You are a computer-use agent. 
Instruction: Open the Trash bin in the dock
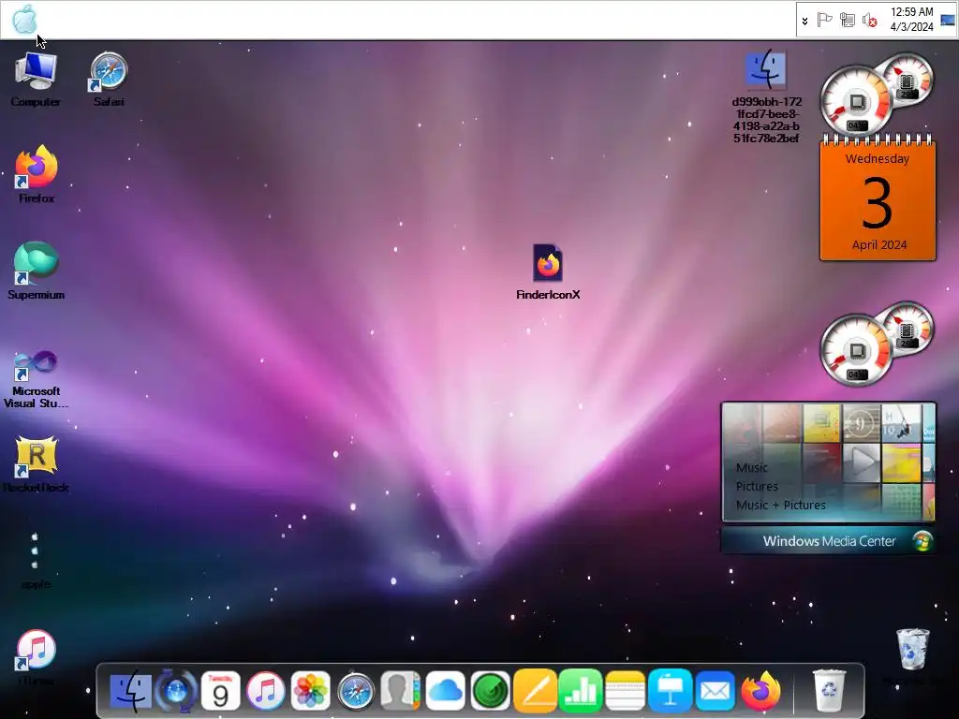point(829,691)
